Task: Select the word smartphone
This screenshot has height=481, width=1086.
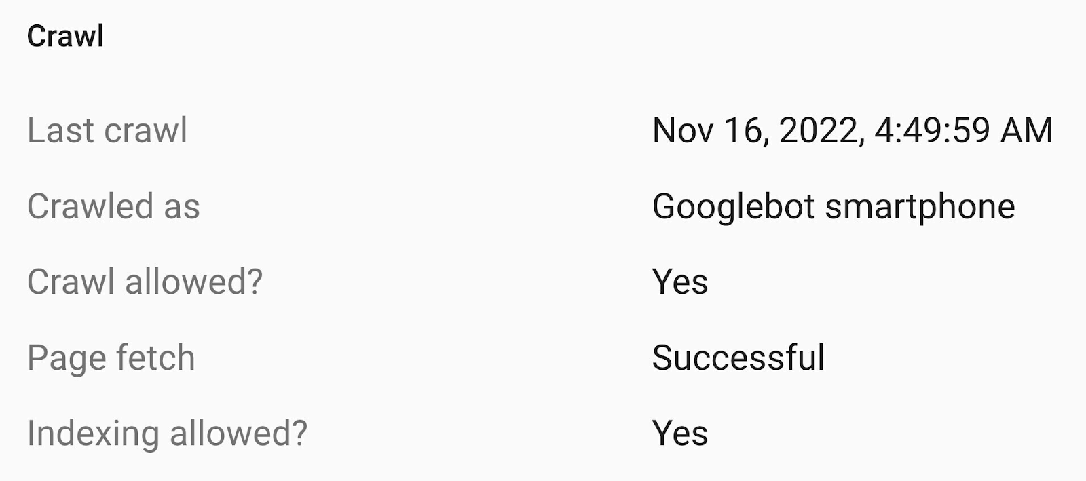Action: pos(920,206)
